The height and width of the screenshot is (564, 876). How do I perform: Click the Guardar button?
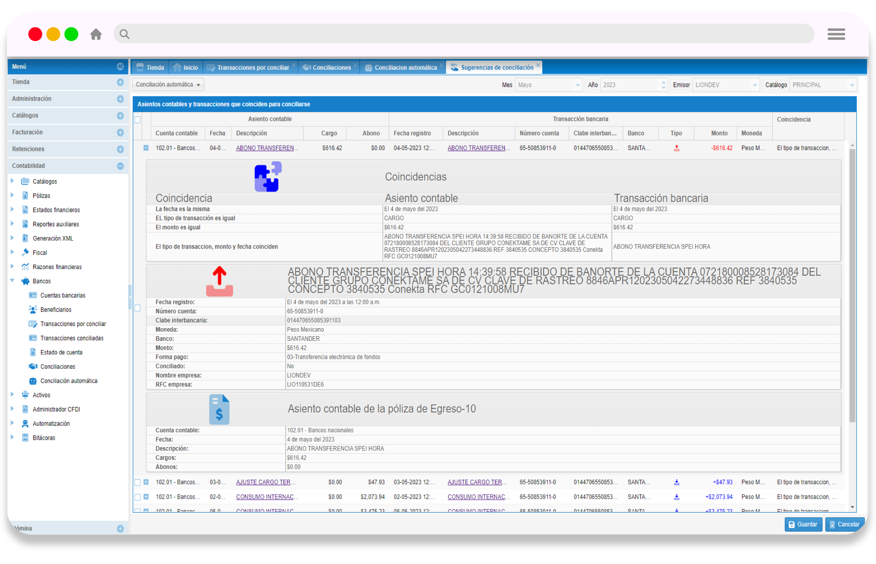pos(803,524)
